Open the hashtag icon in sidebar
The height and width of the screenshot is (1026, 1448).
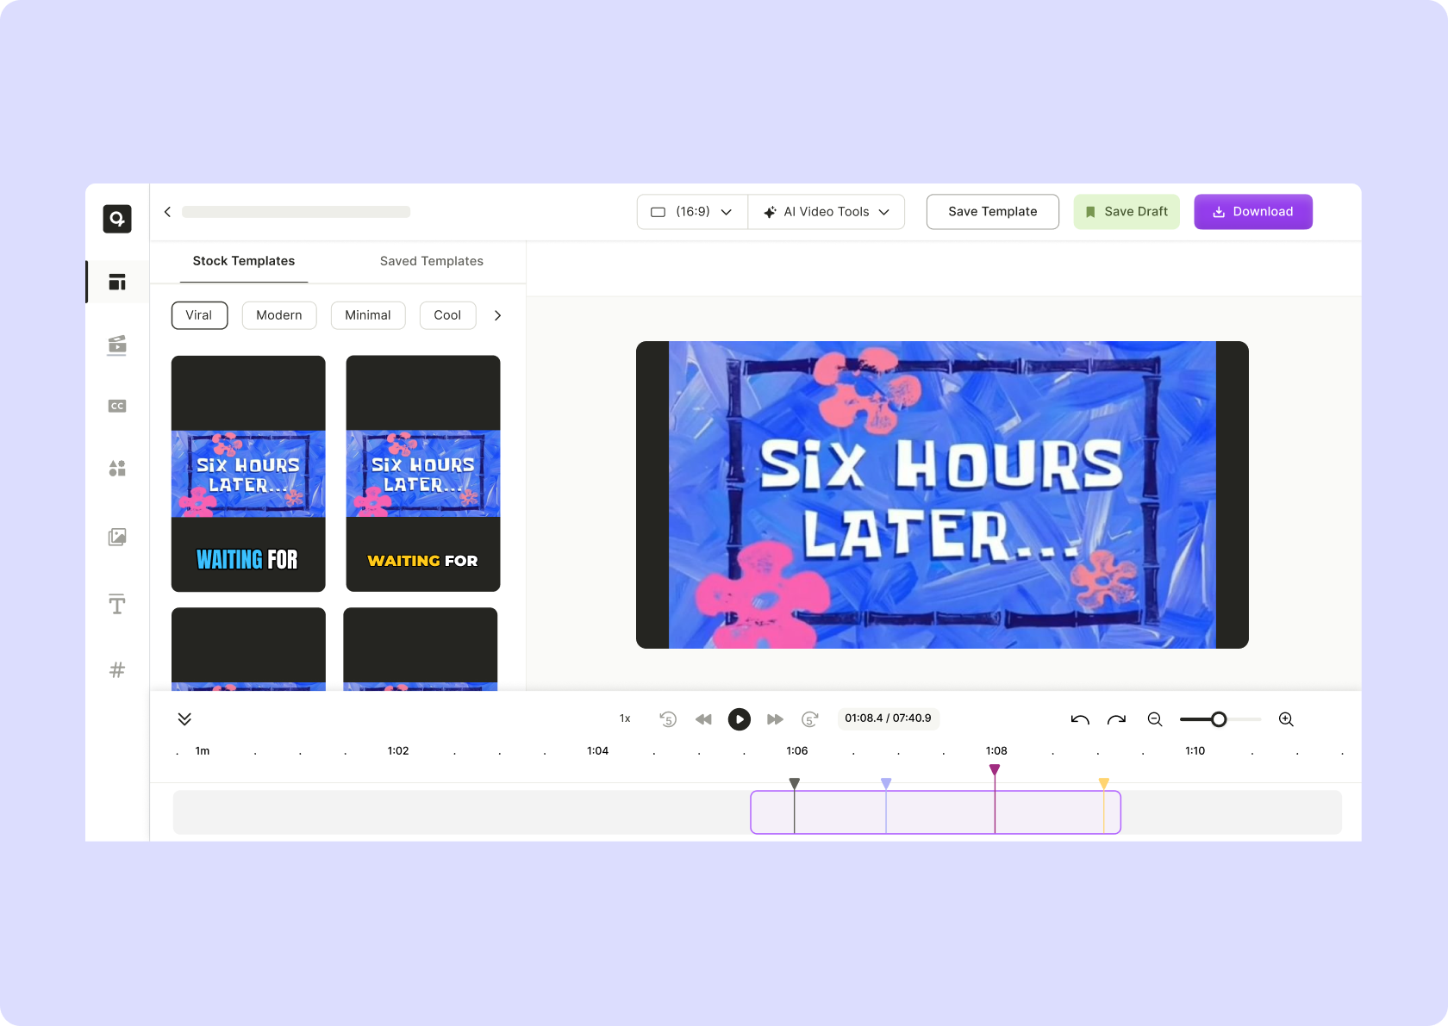[x=117, y=669]
